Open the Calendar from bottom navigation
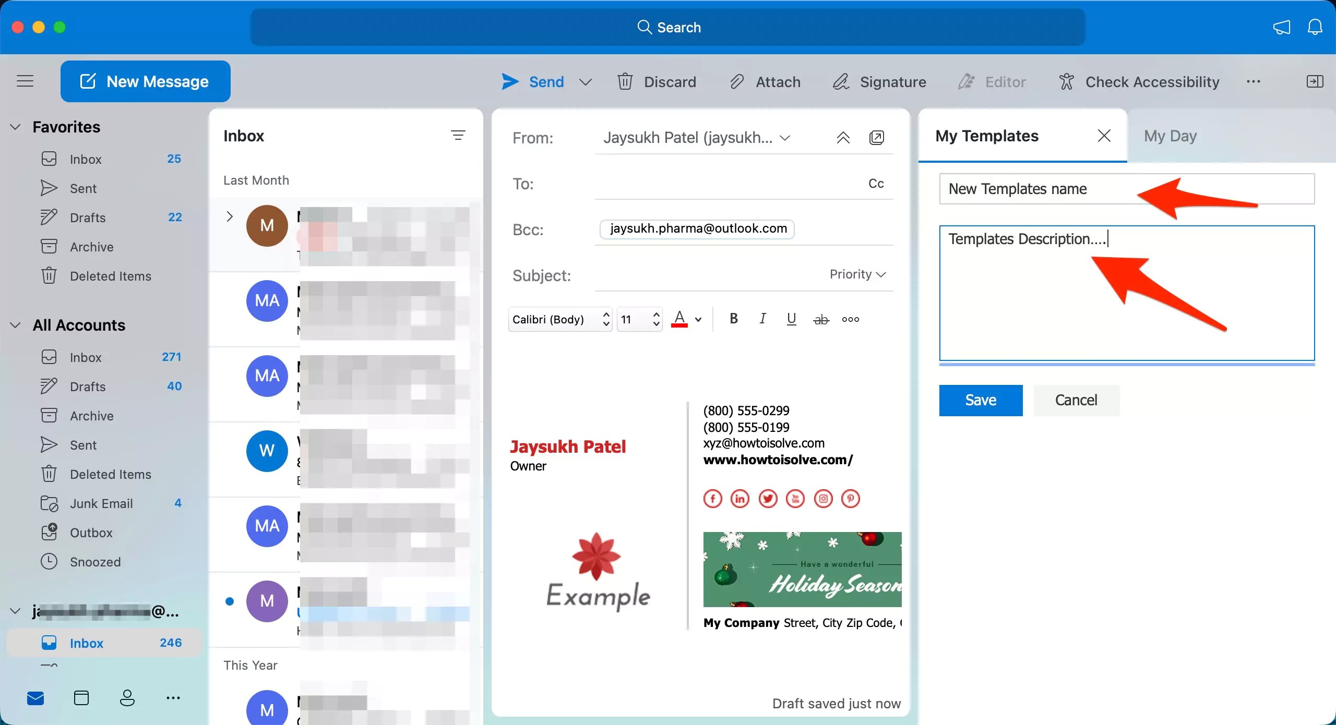The height and width of the screenshot is (725, 1336). (81, 697)
